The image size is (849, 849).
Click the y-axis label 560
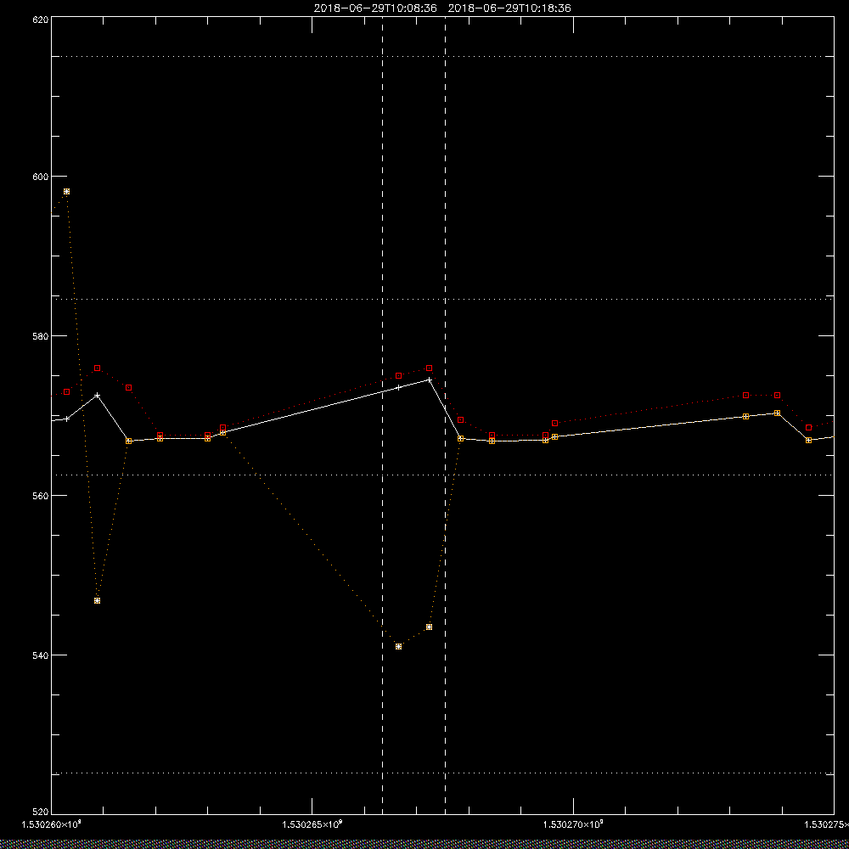41,496
